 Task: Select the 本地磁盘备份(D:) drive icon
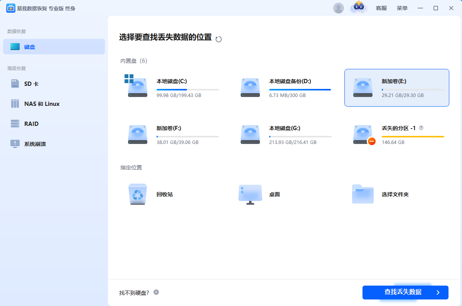point(250,88)
